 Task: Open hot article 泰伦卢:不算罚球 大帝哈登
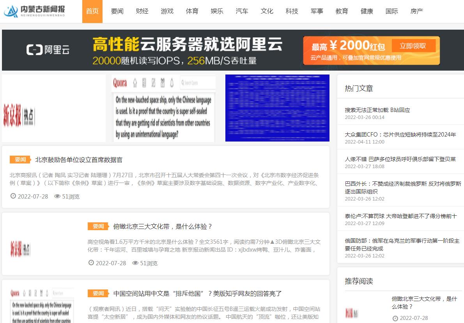[401, 216]
